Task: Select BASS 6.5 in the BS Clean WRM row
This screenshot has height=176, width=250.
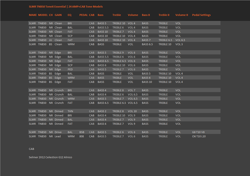Action: (x=147, y=44)
